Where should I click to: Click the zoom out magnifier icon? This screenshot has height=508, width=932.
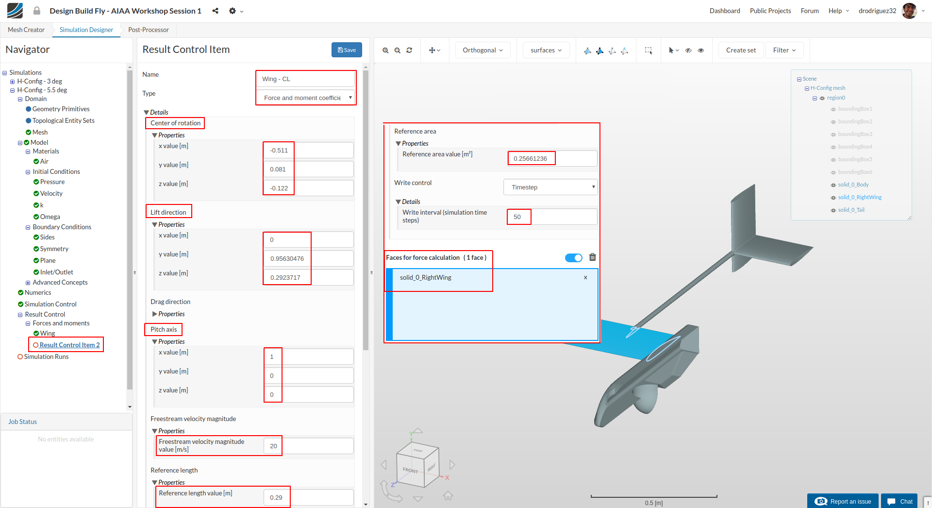pyautogui.click(x=398, y=51)
